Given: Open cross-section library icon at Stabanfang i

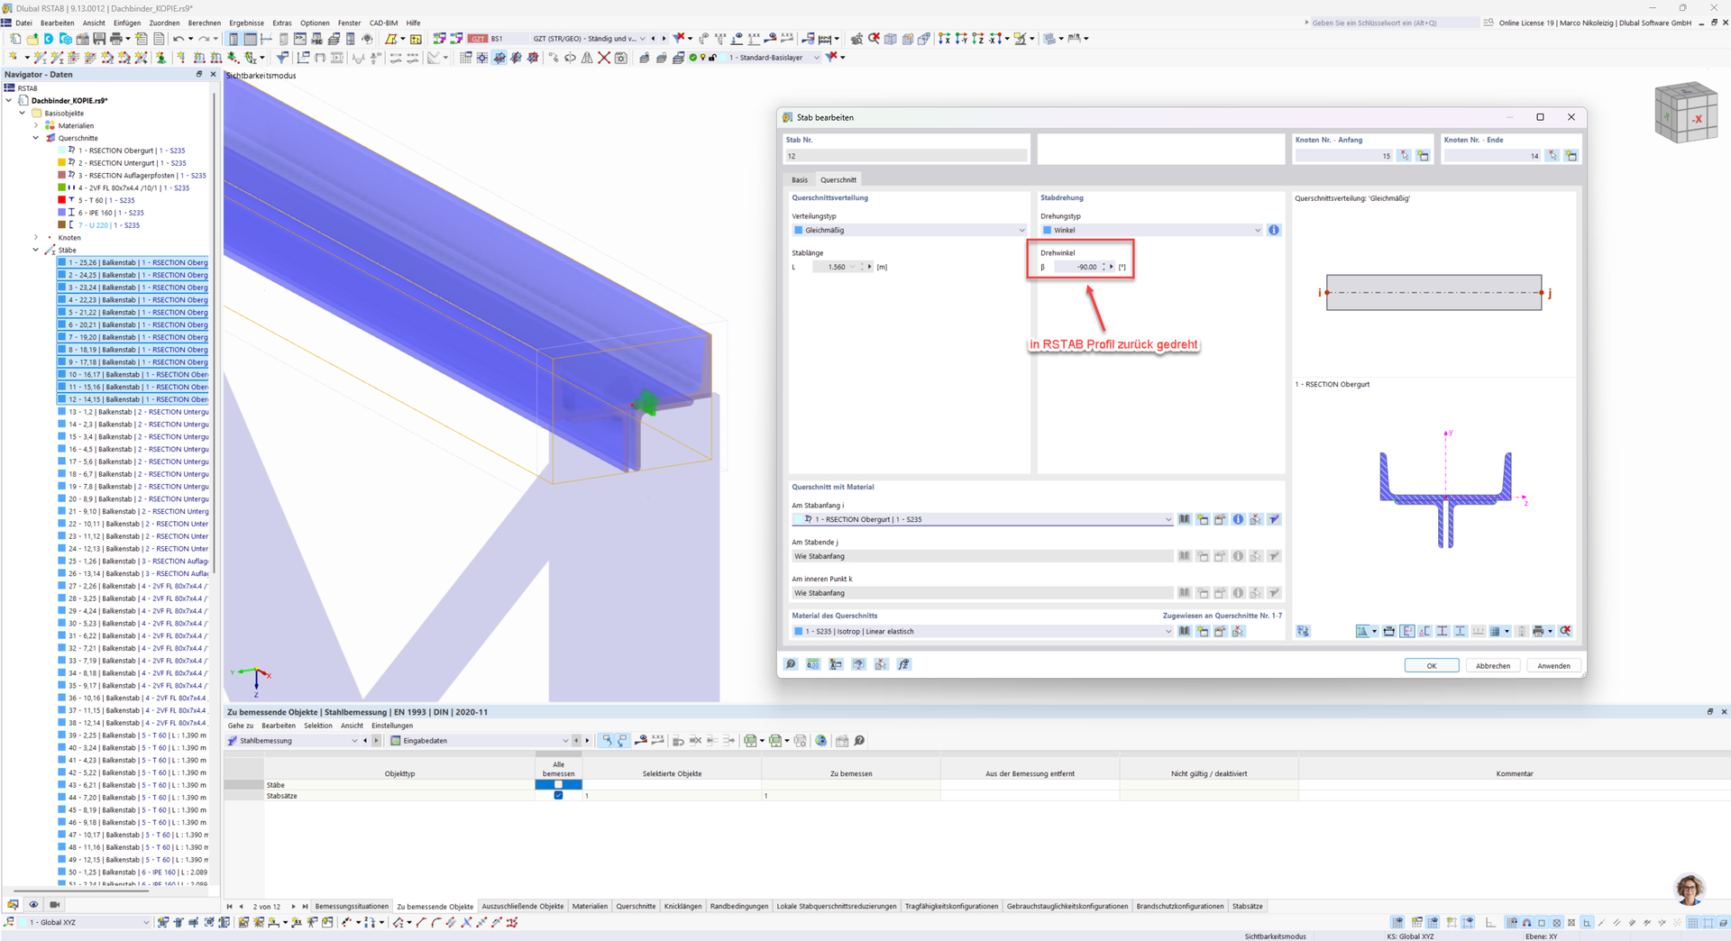Looking at the screenshot, I should point(1185,519).
